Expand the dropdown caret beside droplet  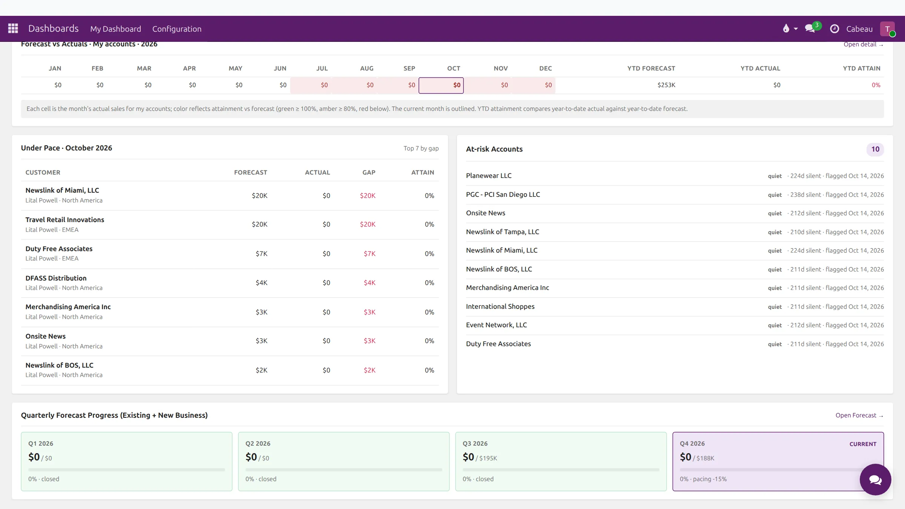click(x=796, y=29)
